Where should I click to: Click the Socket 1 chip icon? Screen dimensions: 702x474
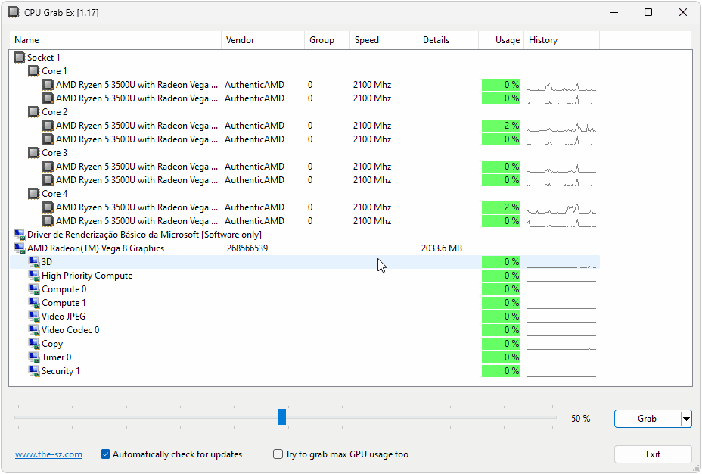(19, 58)
